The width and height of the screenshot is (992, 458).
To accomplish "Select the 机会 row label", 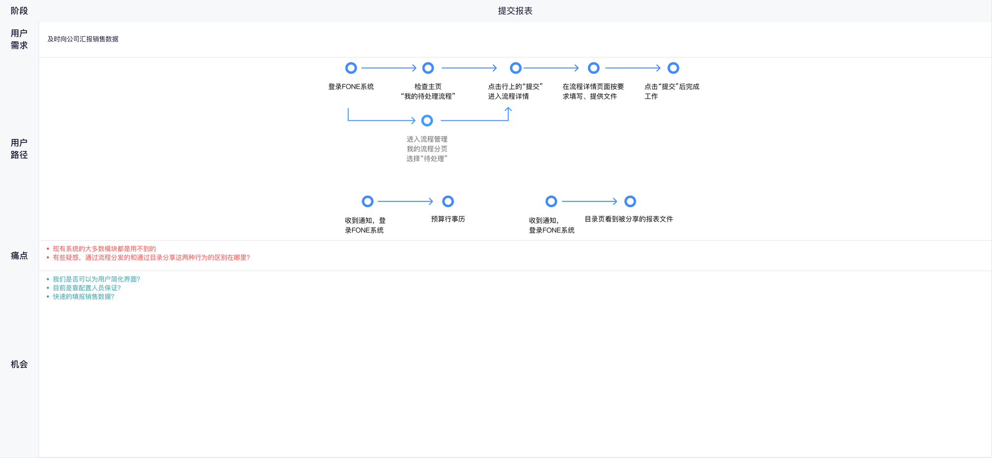I will click(19, 364).
